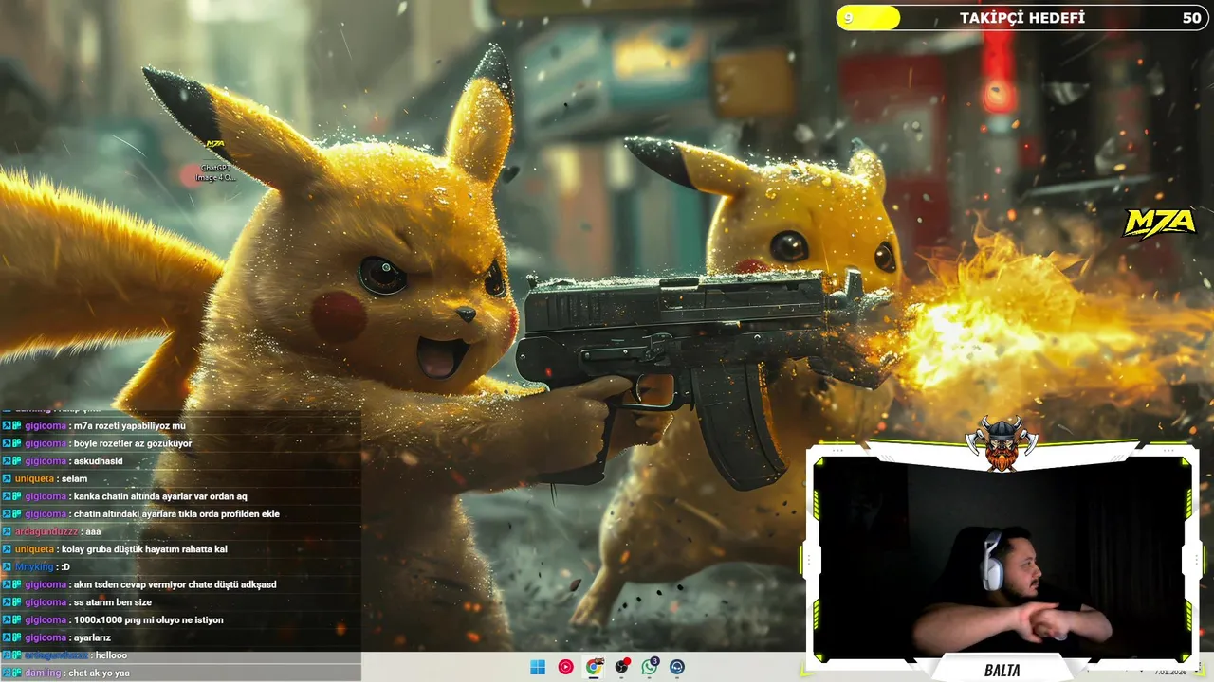Click the M7A logo overlay

(x=1159, y=224)
